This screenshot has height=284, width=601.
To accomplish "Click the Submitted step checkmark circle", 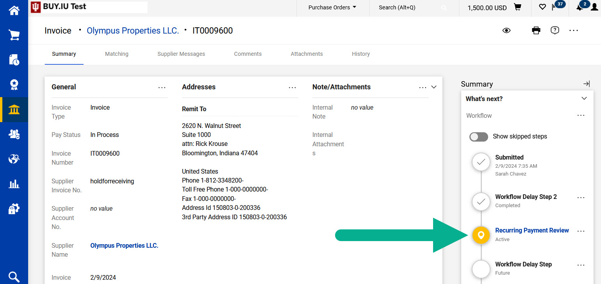I will pos(481,162).
